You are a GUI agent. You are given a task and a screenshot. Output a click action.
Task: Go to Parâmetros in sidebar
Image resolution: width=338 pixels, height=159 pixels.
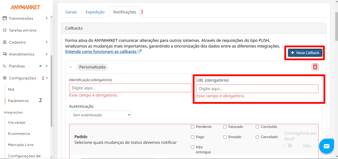pos(18,101)
